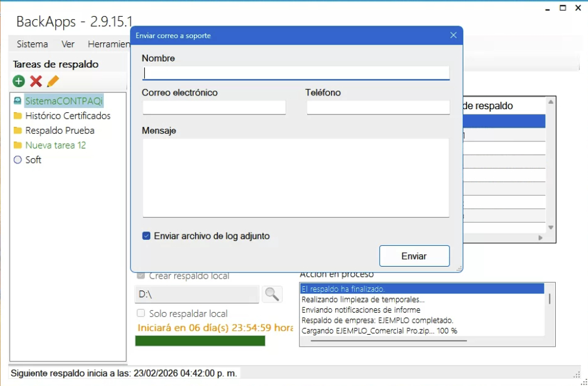This screenshot has width=588, height=386.
Task: Click the green backup progress bar
Action: pyautogui.click(x=200, y=341)
